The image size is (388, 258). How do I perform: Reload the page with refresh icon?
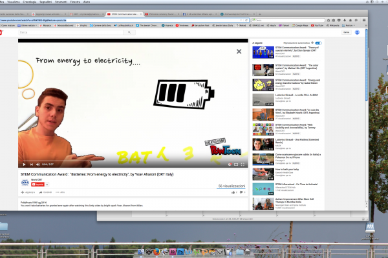click(246, 20)
